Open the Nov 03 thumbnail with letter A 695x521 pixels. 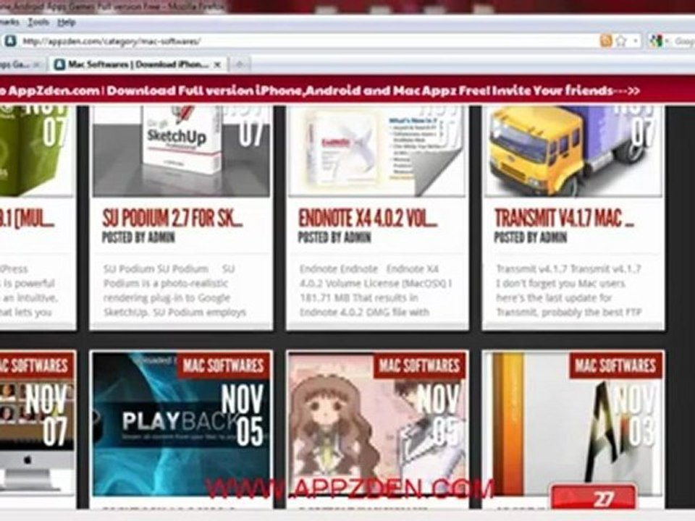click(x=573, y=424)
